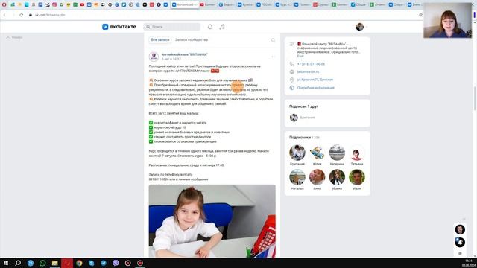Open the post date link
This screenshot has height=268, width=477.
point(171,59)
